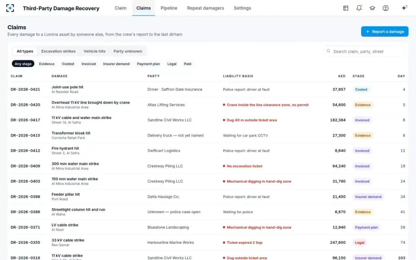Sort by the DAY column header
Viewport: 416px width, 260px height.
[x=401, y=76]
